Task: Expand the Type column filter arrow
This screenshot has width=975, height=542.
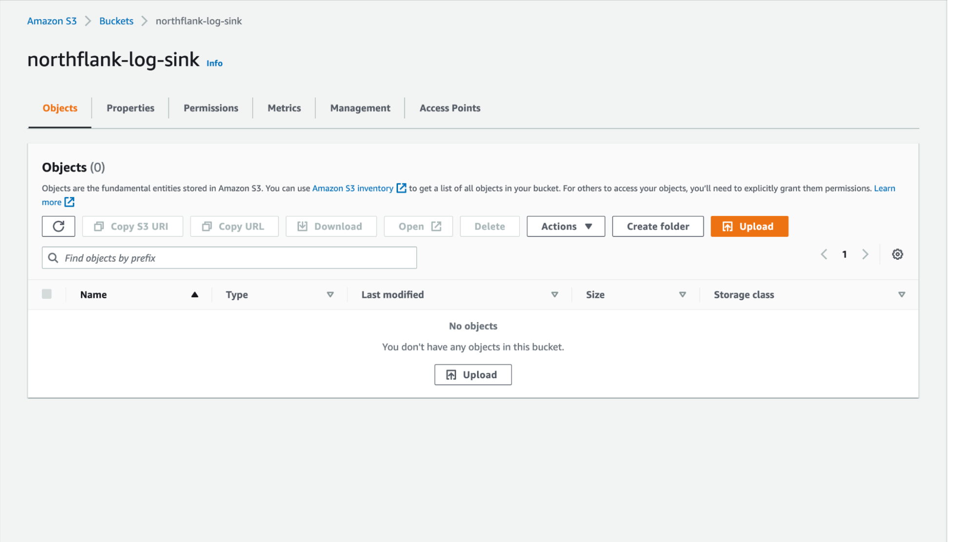Action: pyautogui.click(x=330, y=294)
